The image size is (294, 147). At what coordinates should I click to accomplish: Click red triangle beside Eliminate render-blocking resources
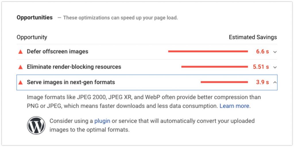coord(20,67)
